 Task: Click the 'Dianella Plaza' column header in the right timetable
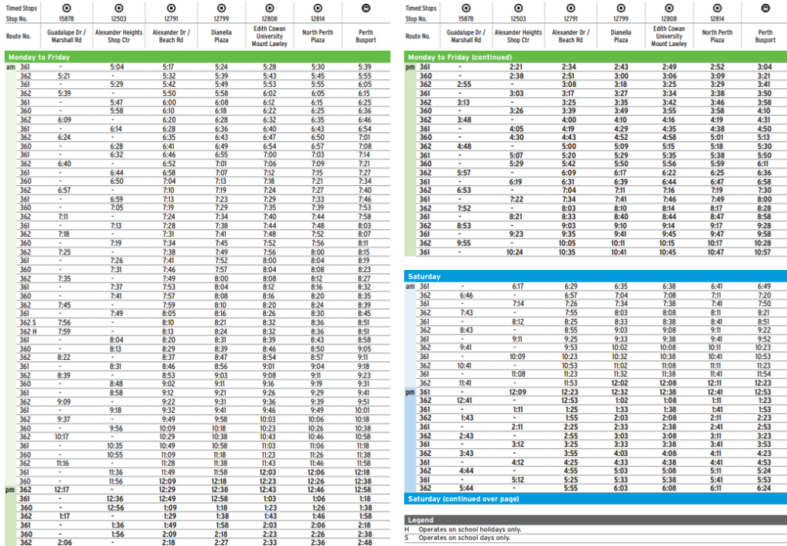[621, 36]
